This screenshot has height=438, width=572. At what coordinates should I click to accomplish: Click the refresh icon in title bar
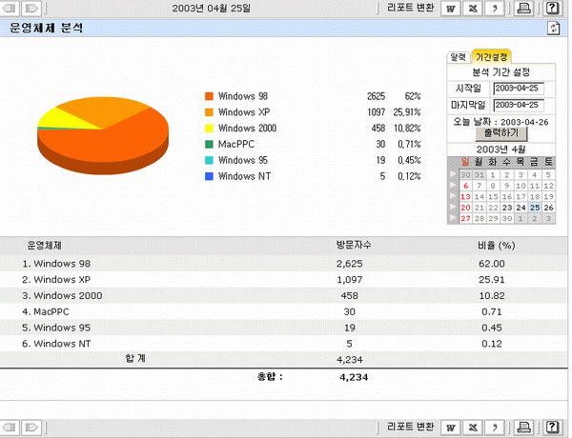coord(553,28)
